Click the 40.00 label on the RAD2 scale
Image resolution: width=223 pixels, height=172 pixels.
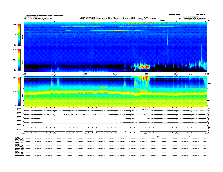coord(15,24)
